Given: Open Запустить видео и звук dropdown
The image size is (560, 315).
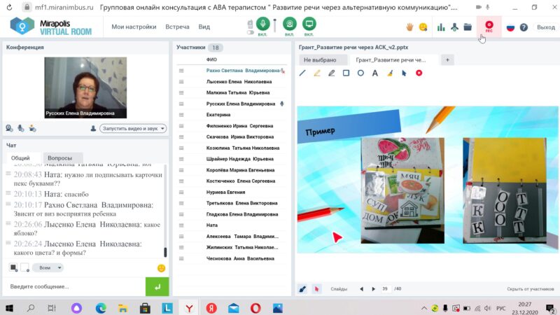Looking at the screenshot, I should tap(133, 129).
